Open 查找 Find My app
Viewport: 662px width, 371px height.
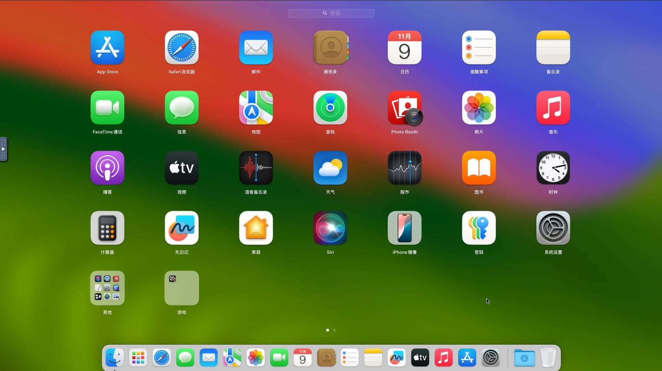(x=330, y=107)
